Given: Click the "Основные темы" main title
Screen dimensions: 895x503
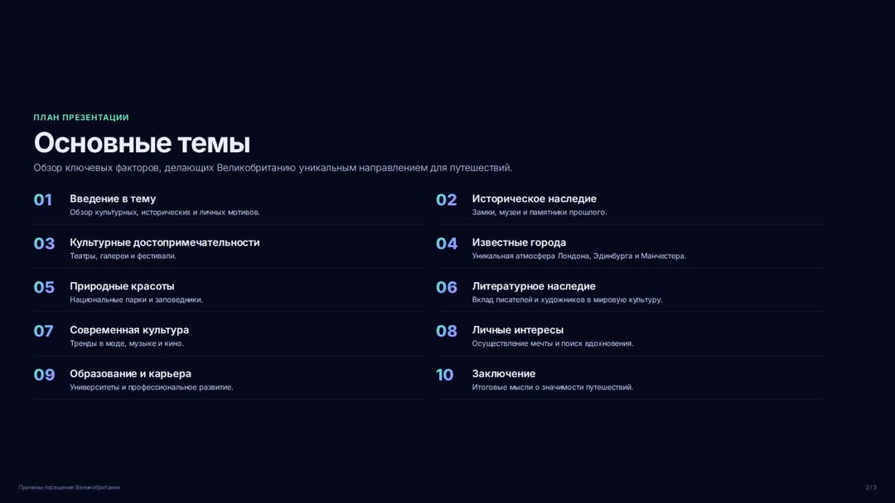Looking at the screenshot, I should 142,142.
